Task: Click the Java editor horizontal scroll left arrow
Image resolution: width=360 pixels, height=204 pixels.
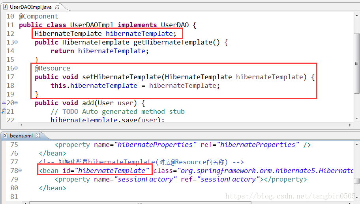Action: [x=21, y=125]
